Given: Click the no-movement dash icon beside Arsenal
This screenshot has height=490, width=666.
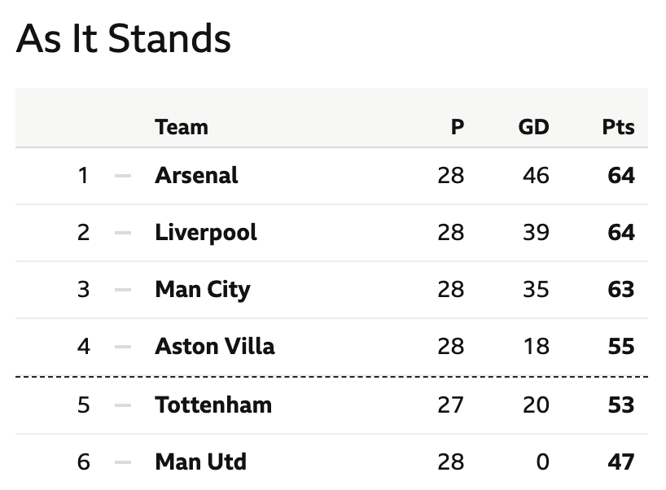Looking at the screenshot, I should coord(123,176).
